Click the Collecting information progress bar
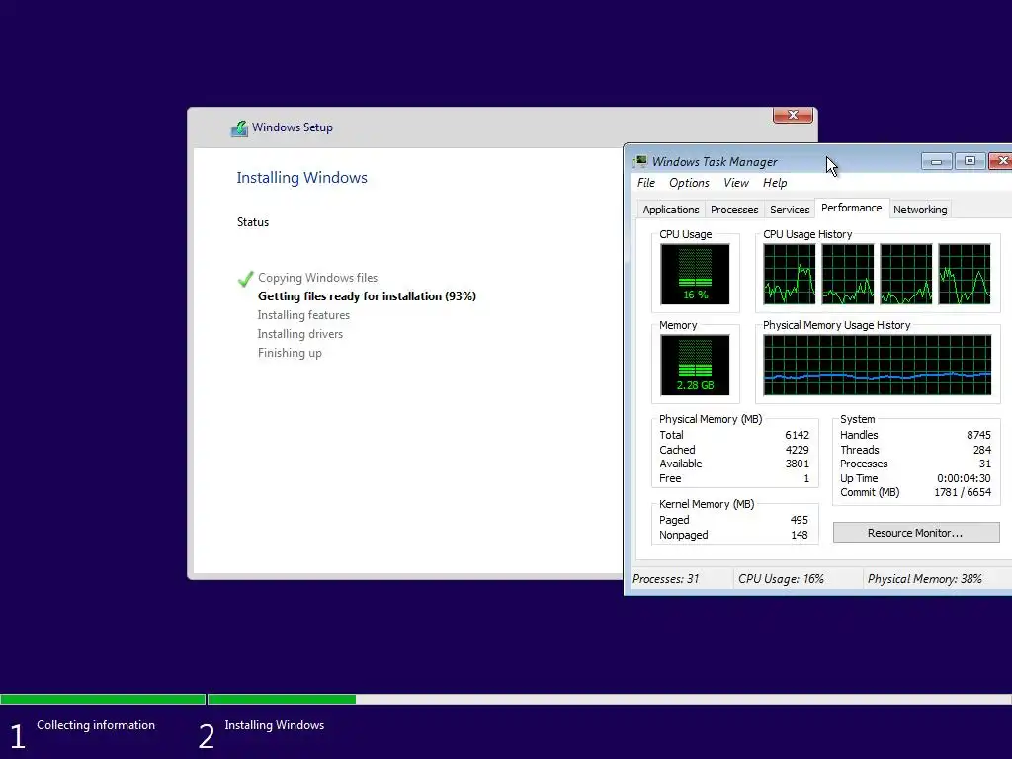Viewport: 1012px width, 759px height. click(103, 699)
